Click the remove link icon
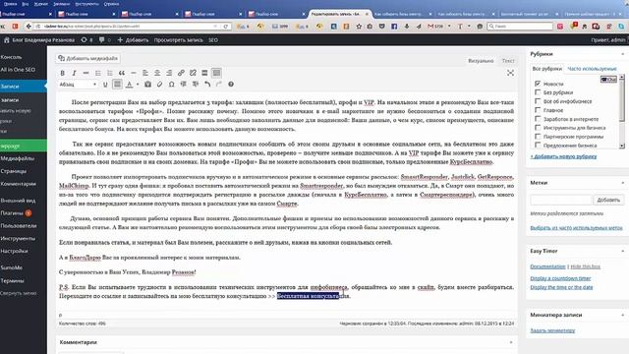 coord(193,73)
